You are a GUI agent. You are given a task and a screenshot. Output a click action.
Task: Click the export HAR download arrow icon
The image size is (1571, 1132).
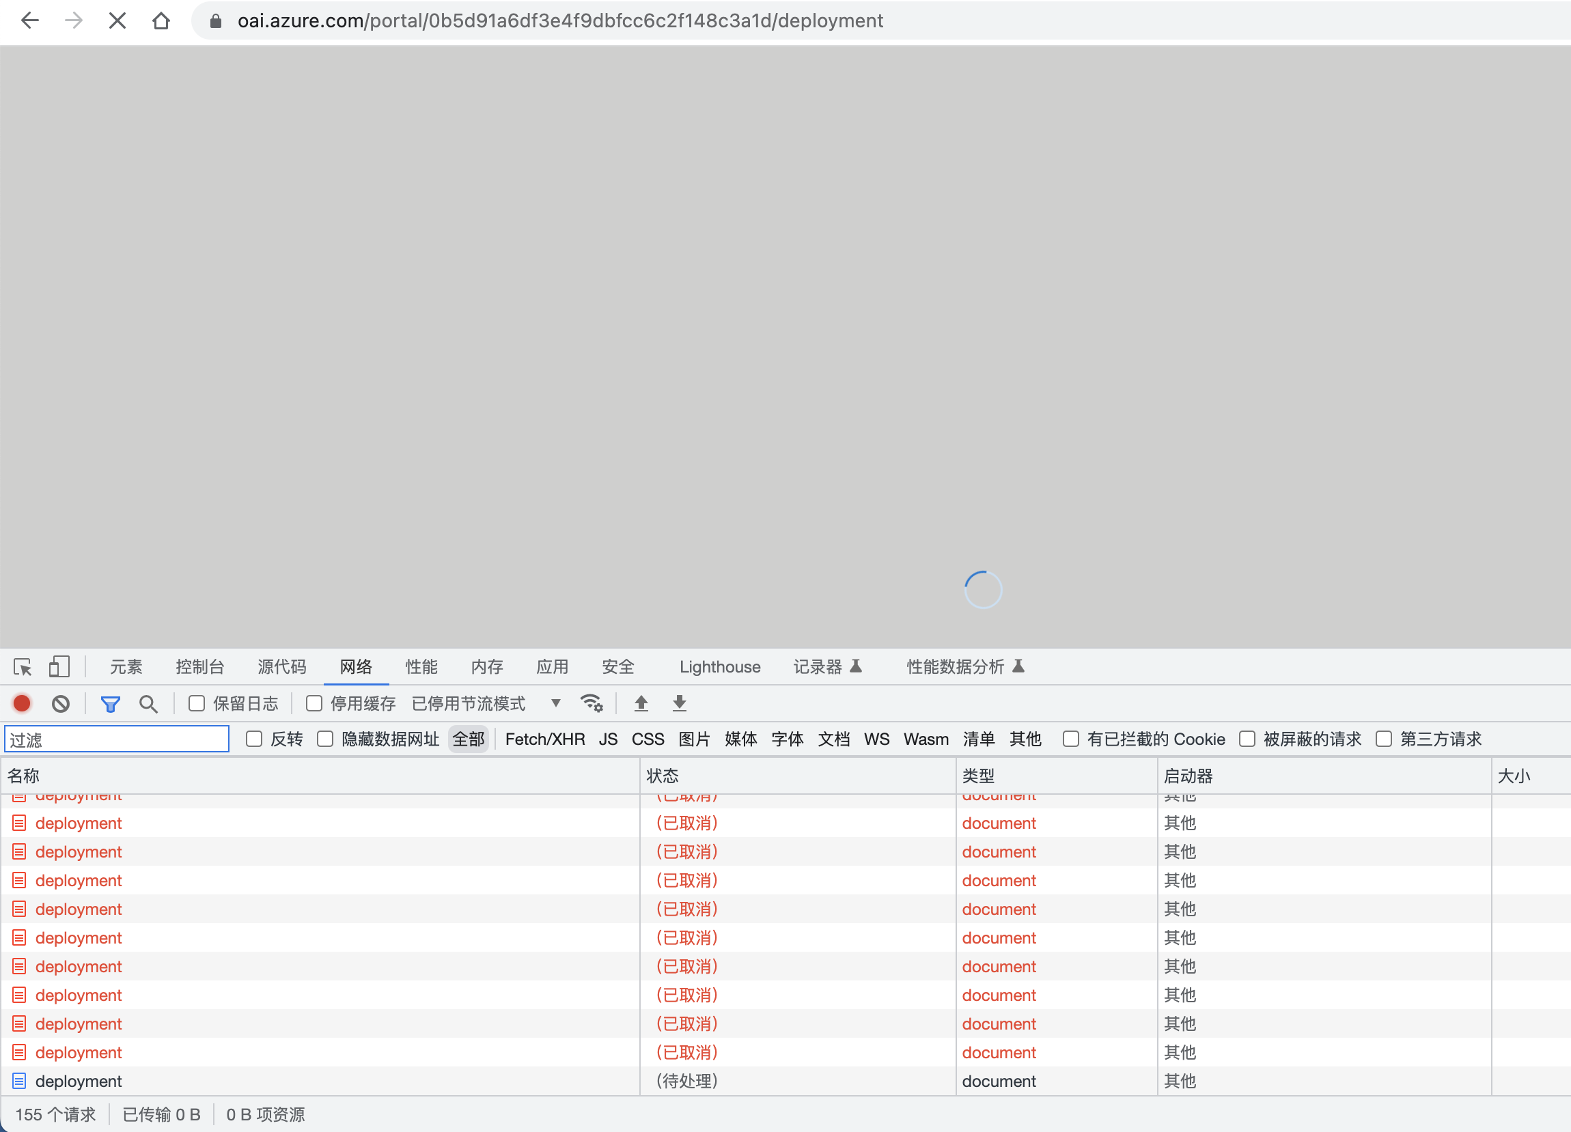680,703
